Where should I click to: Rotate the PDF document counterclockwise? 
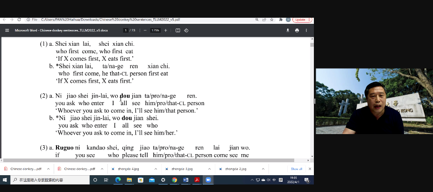pyautogui.click(x=186, y=30)
